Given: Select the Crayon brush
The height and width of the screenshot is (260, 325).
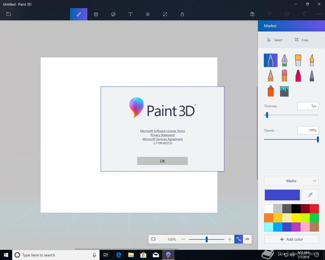Looking at the screenshot, I should [x=298, y=75].
